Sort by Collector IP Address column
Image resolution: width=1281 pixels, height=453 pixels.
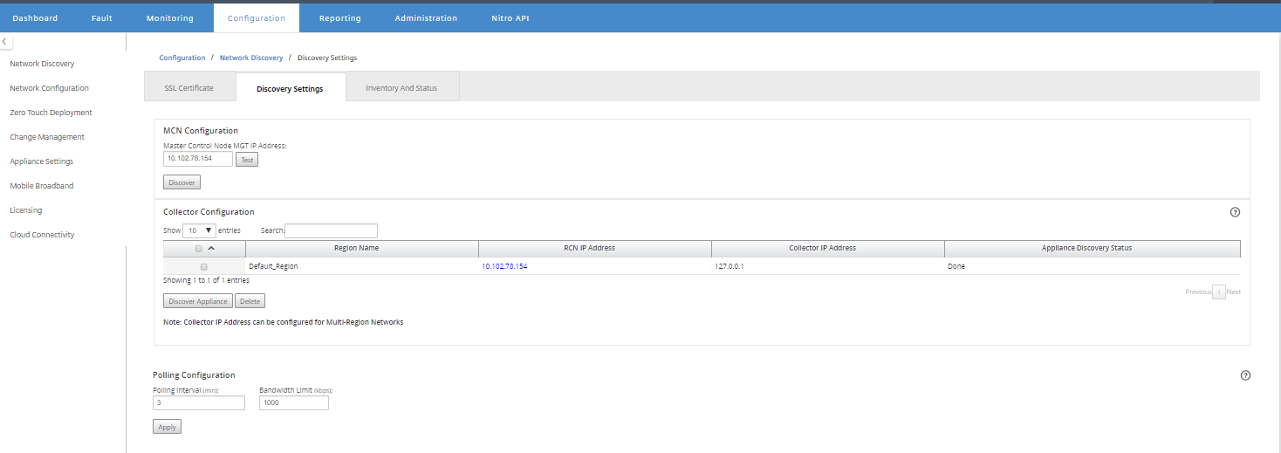click(828, 249)
